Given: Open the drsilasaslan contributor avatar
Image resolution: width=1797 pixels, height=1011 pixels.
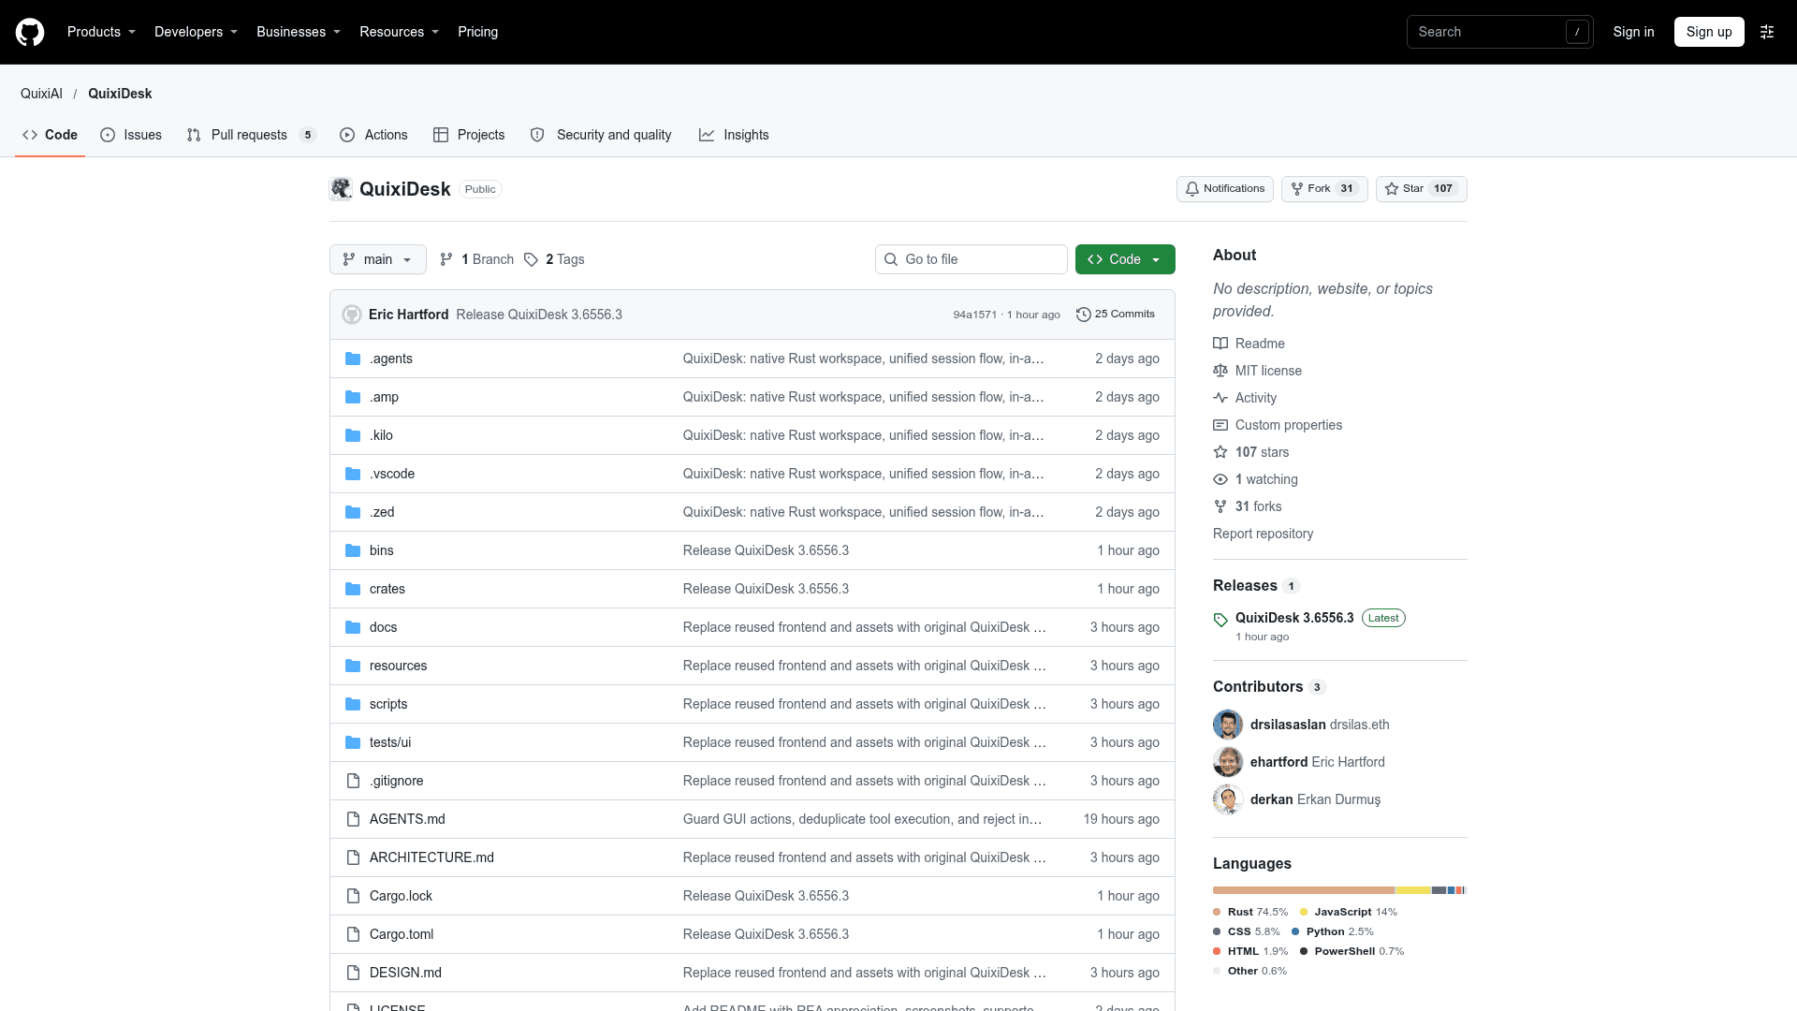Looking at the screenshot, I should click(1228, 725).
